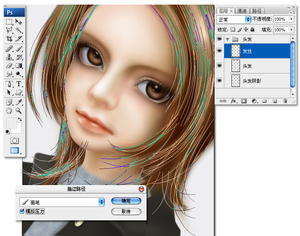Switch to the 通道 tab
This screenshot has width=300, height=236.
(x=242, y=11)
